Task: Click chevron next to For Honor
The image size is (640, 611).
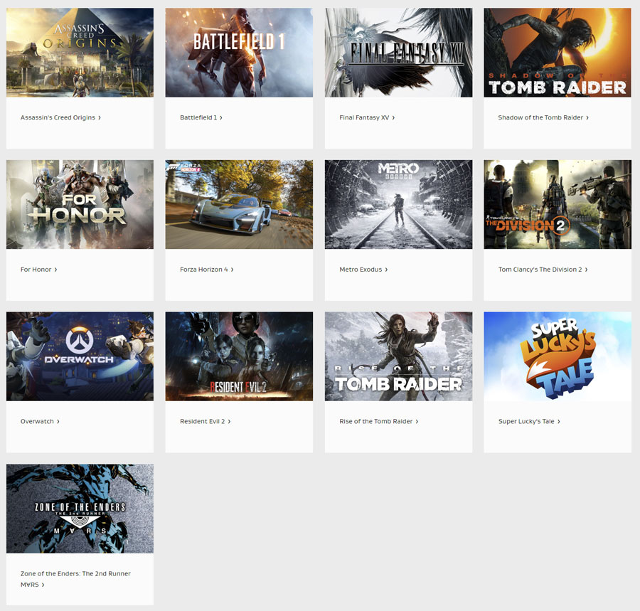Action: point(55,270)
